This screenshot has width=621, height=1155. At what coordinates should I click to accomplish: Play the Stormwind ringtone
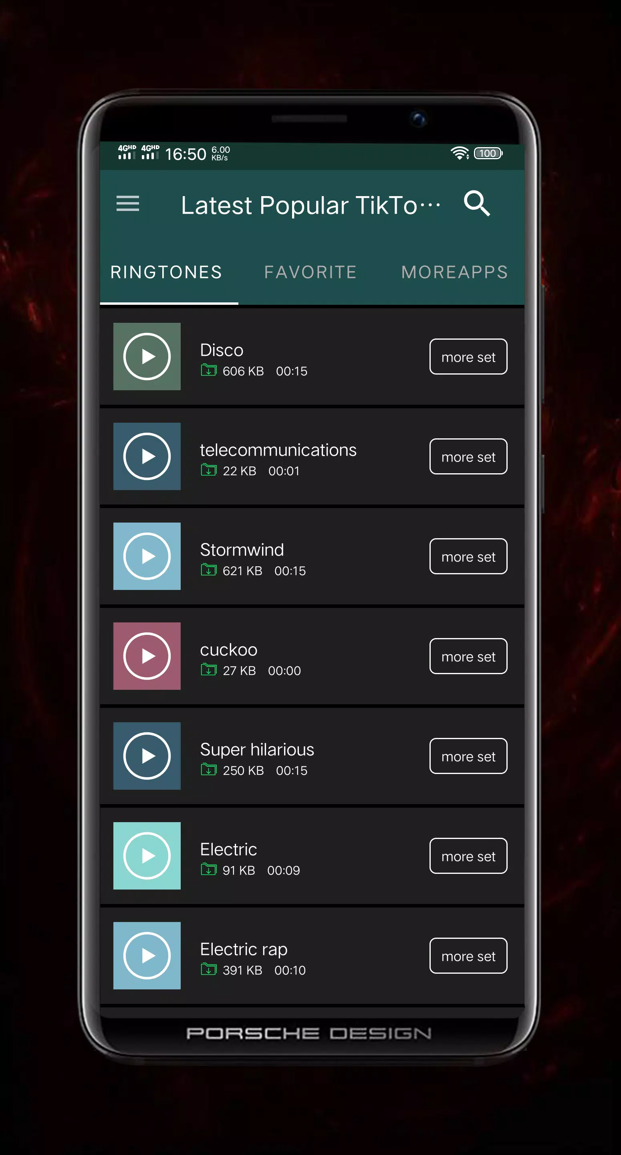coord(147,556)
